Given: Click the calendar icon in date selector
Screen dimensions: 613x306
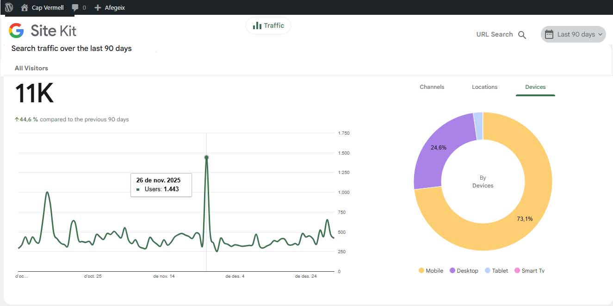Looking at the screenshot, I should [x=549, y=34].
